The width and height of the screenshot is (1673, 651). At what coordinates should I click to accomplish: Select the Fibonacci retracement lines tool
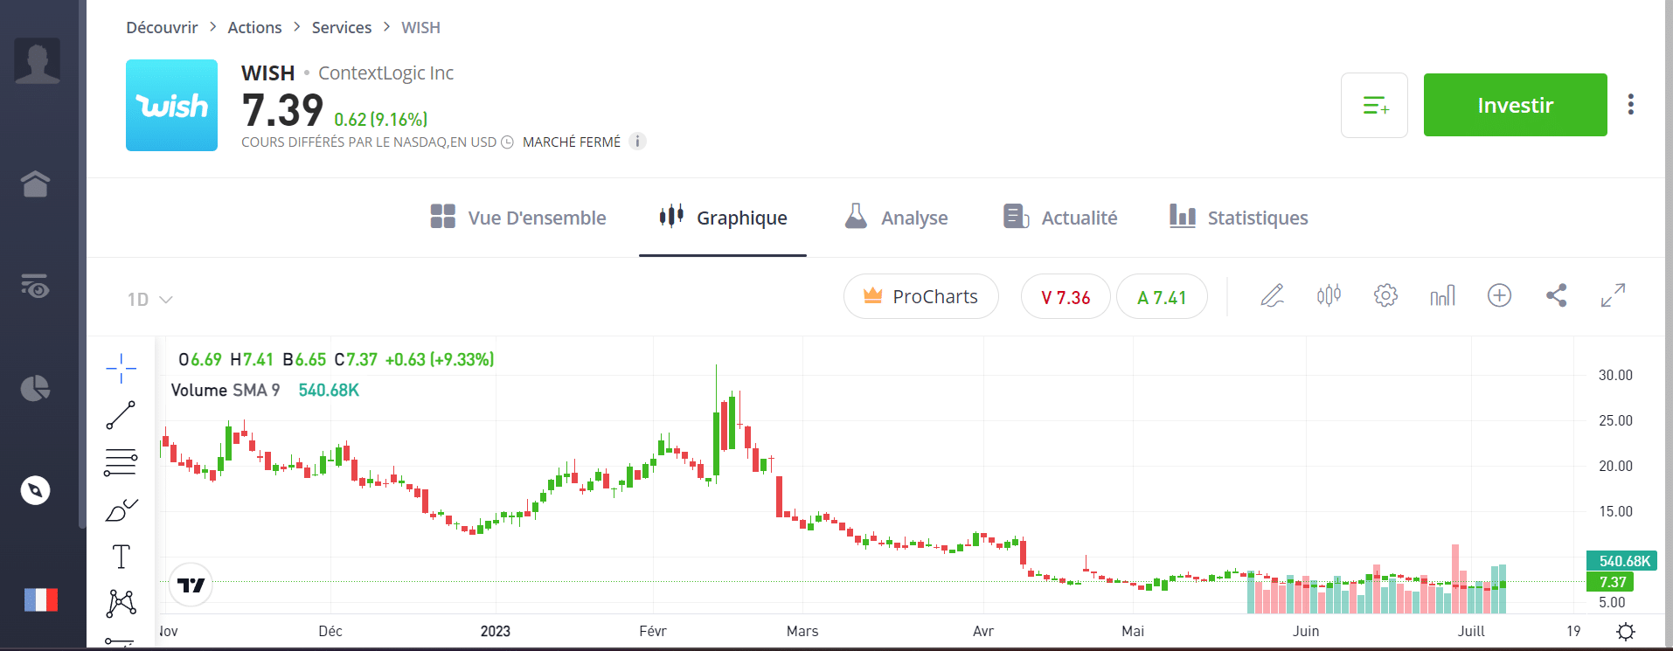(121, 462)
